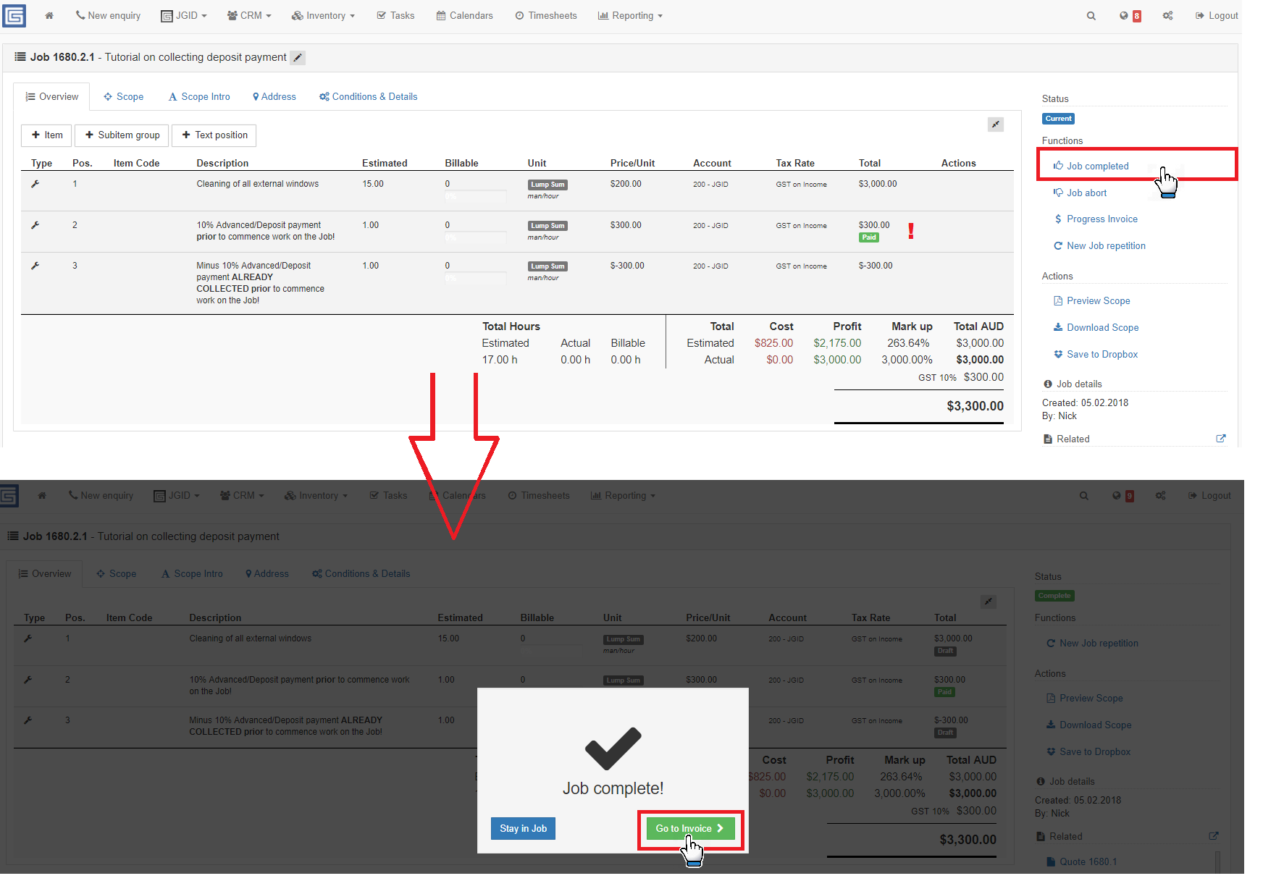Open Related external link icon in upper panel
Image resolution: width=1263 pixels, height=881 pixels.
point(1221,439)
